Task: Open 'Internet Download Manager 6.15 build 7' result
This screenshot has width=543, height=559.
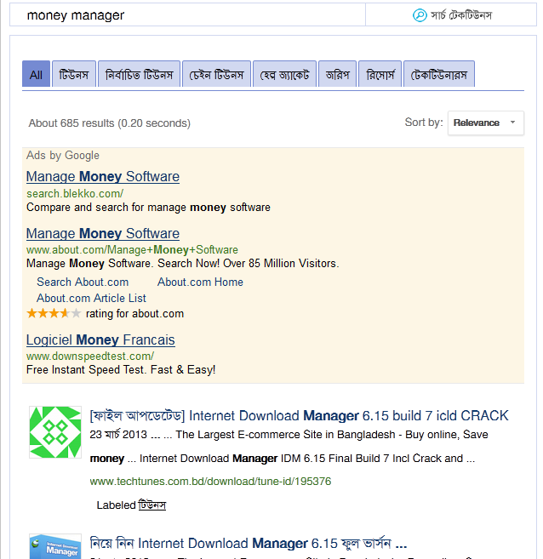Action: (299, 416)
